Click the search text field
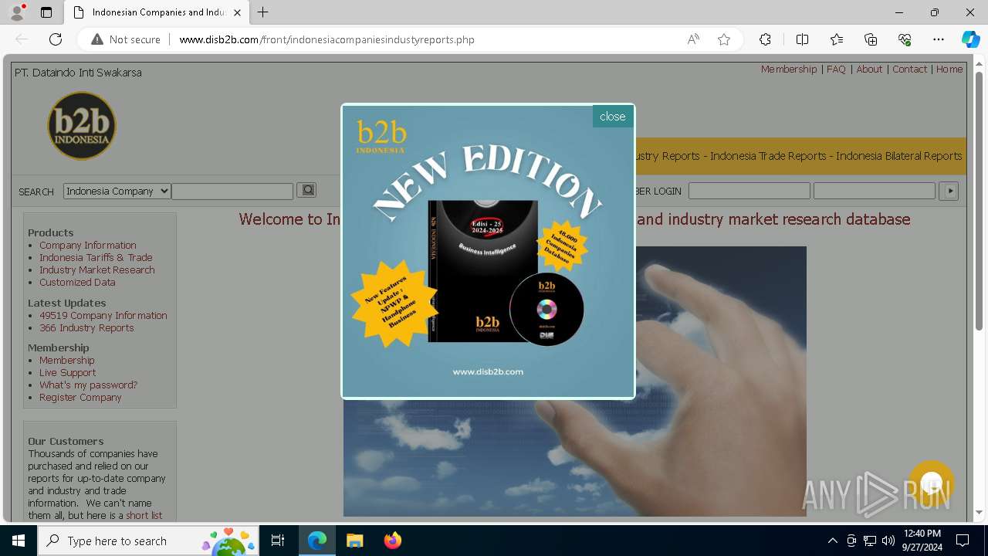 point(232,191)
